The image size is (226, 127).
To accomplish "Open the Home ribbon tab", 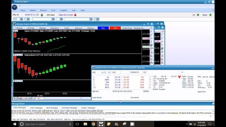I will [23, 10].
